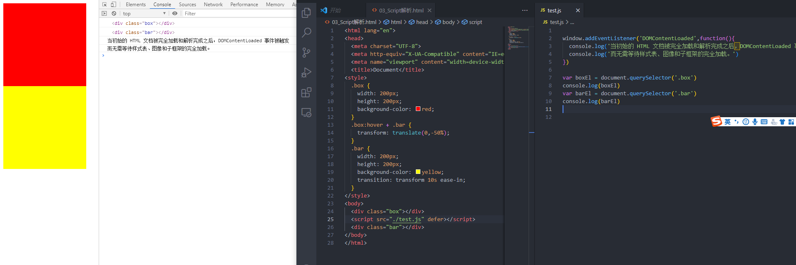Clear the console with the ban icon
The width and height of the screenshot is (796, 265).
pyautogui.click(x=114, y=14)
